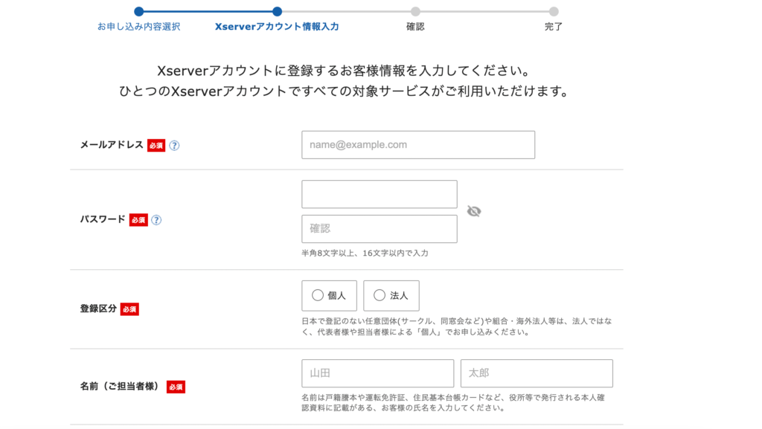Focus the email address input field
Image resolution: width=762 pixels, height=429 pixels.
pos(418,145)
